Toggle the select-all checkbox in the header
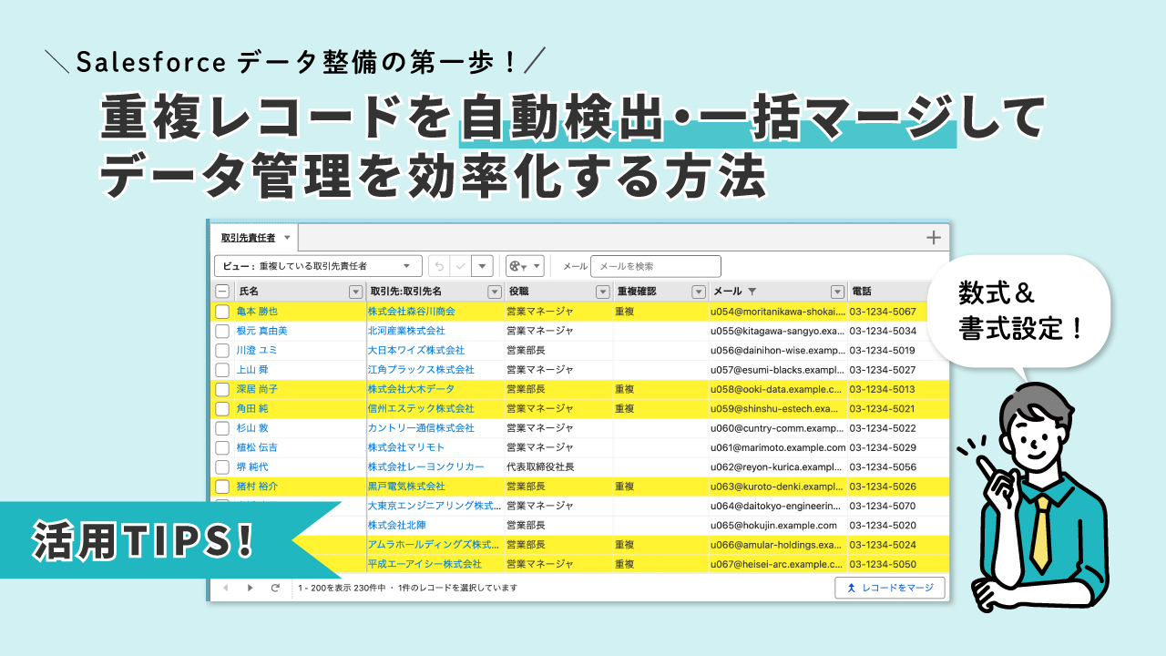1166x656 pixels. click(222, 292)
